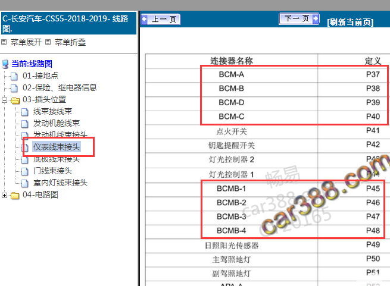Viewport: 390px width, 286px height.
Task: Open the 发动机线束接头 page
Action: click(x=61, y=134)
